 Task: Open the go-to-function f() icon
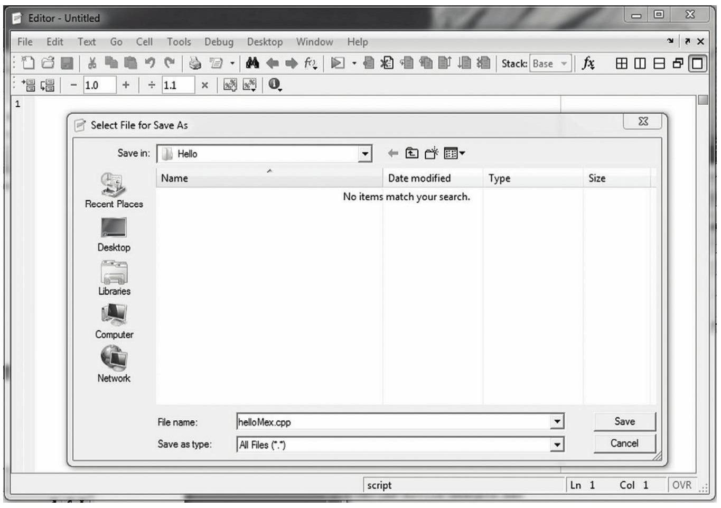[x=311, y=64]
